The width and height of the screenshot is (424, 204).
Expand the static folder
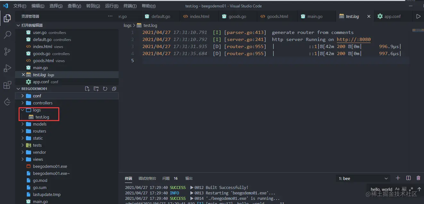(x=22, y=138)
